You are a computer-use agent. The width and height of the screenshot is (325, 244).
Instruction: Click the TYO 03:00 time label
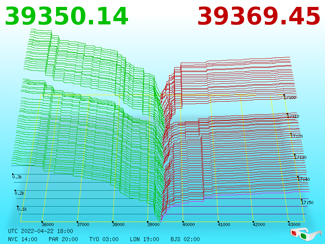(104, 239)
